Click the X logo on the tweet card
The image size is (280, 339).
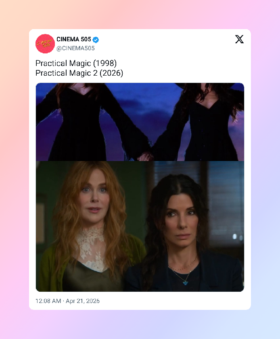[x=239, y=39]
